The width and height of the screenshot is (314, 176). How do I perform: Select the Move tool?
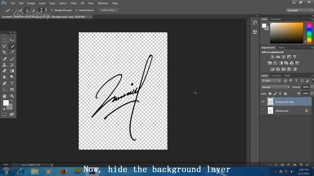tap(12, 41)
